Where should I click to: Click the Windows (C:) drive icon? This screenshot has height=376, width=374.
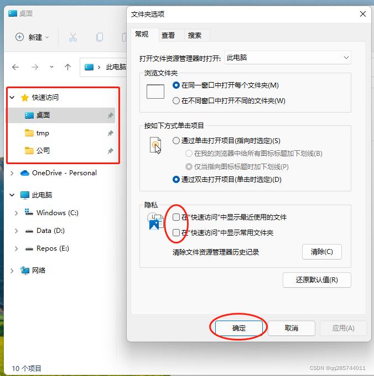29,212
